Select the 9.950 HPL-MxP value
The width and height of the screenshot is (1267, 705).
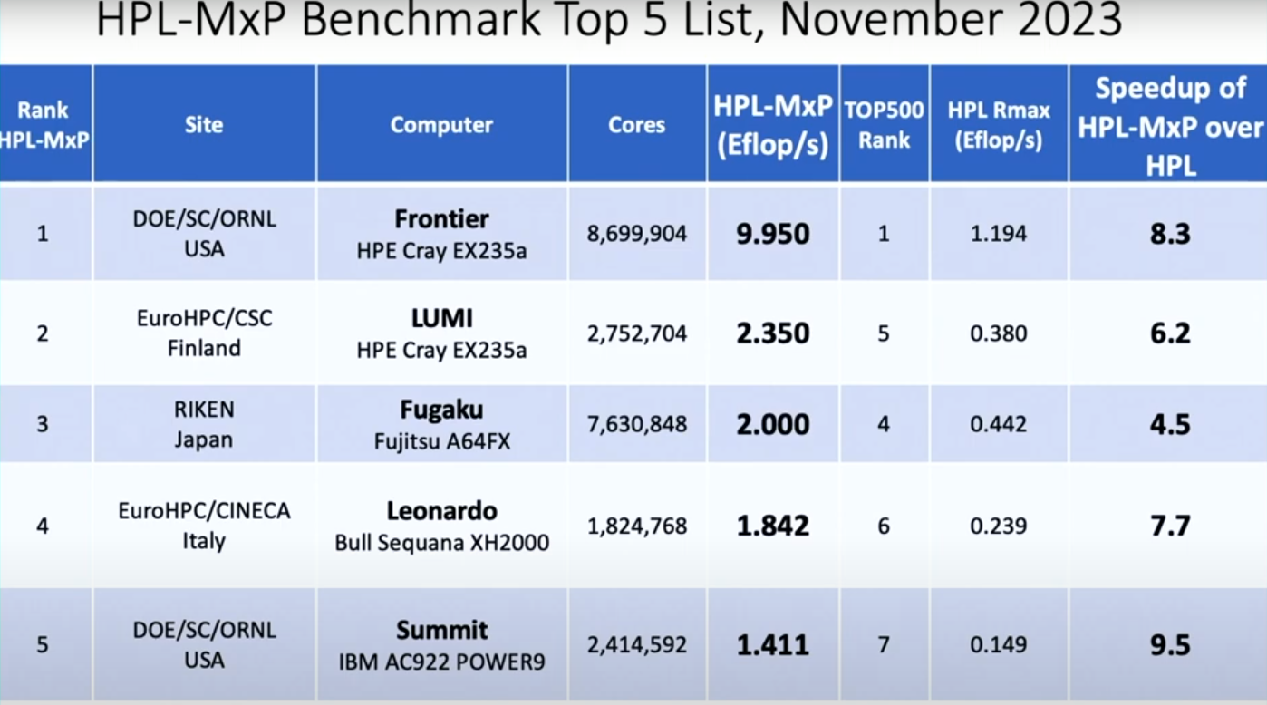click(772, 234)
